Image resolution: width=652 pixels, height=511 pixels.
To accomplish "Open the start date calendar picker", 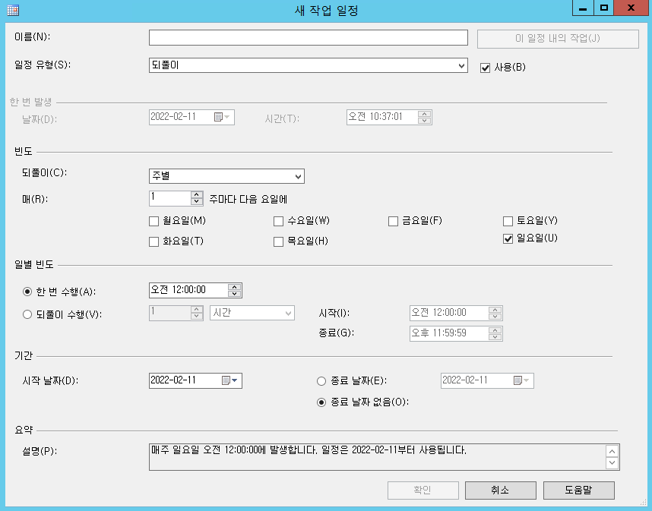I will click(x=230, y=380).
